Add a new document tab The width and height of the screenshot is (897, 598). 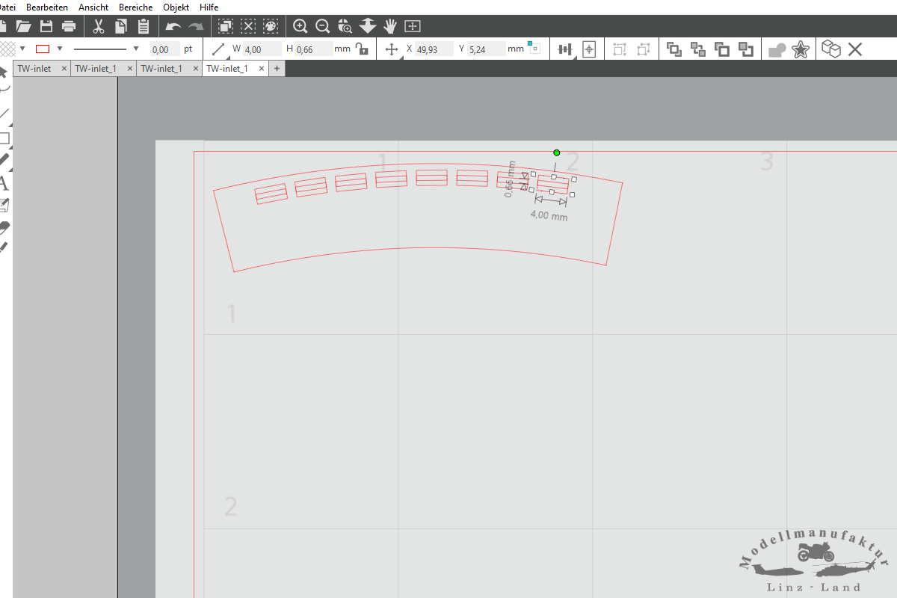click(277, 68)
